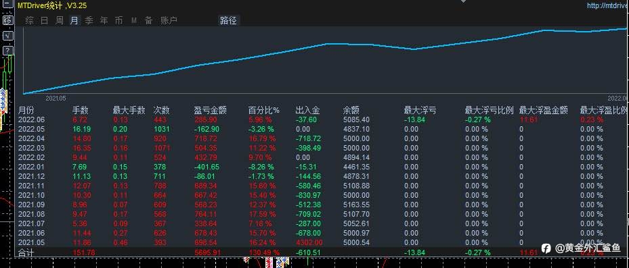Image resolution: width=629 pixels, height=268 pixels.
Task: Click the 16.19 lots value in 2022.05
Action: [81, 129]
